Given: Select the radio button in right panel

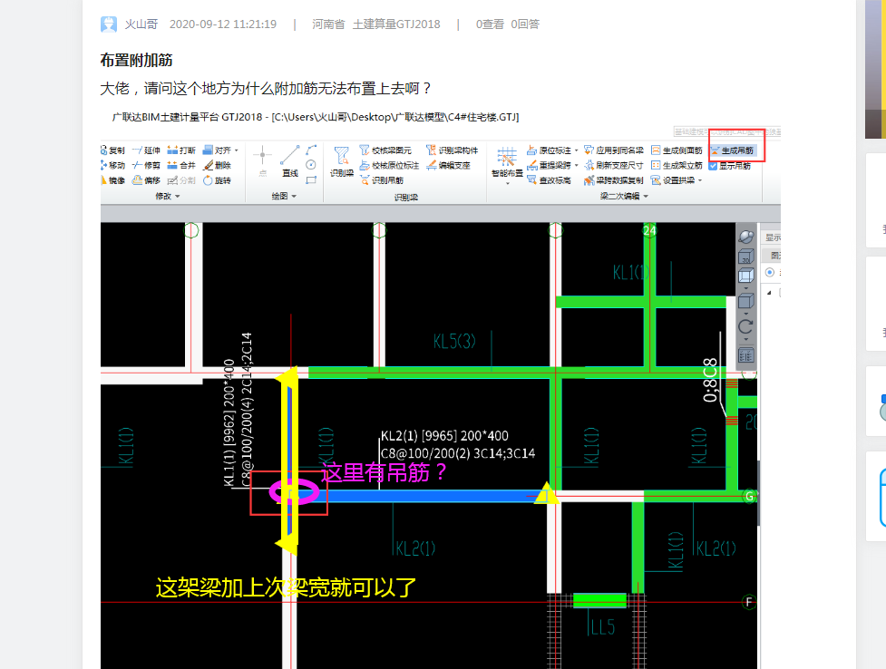Looking at the screenshot, I should [770, 272].
